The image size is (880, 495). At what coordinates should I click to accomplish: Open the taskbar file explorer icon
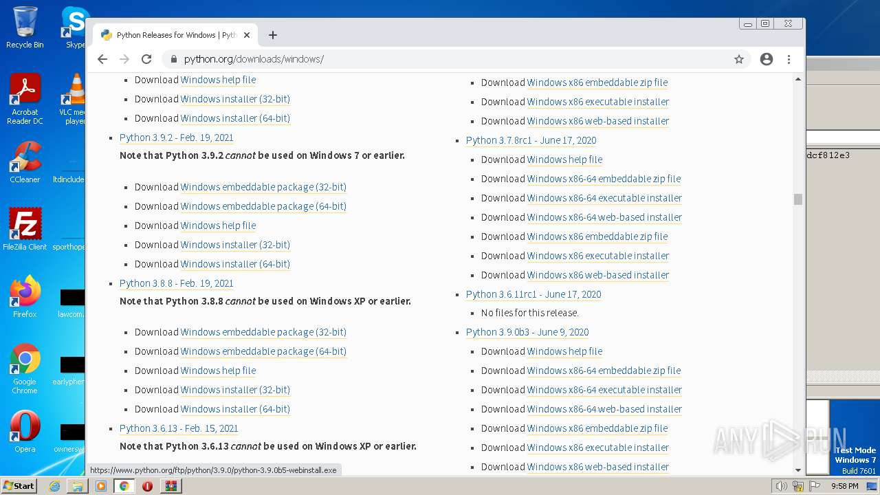[78, 486]
